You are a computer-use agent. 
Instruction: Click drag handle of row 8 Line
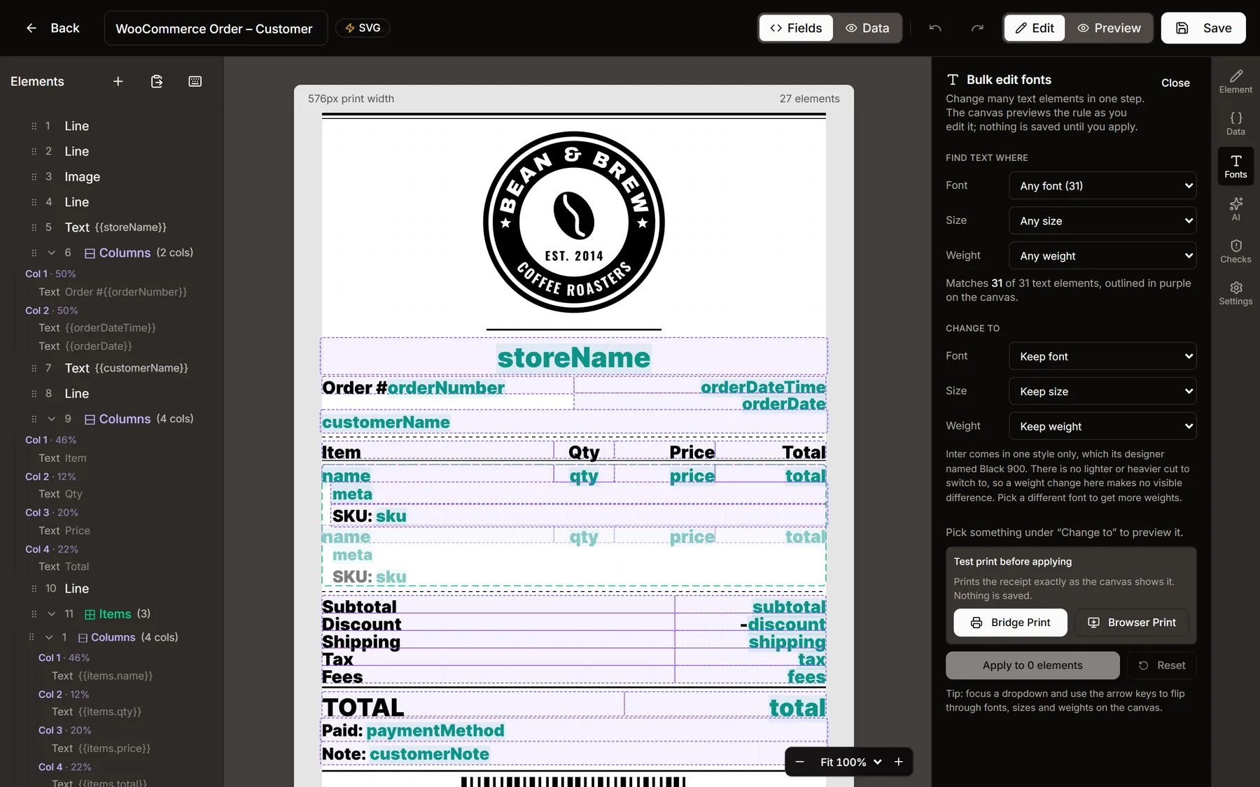[34, 394]
